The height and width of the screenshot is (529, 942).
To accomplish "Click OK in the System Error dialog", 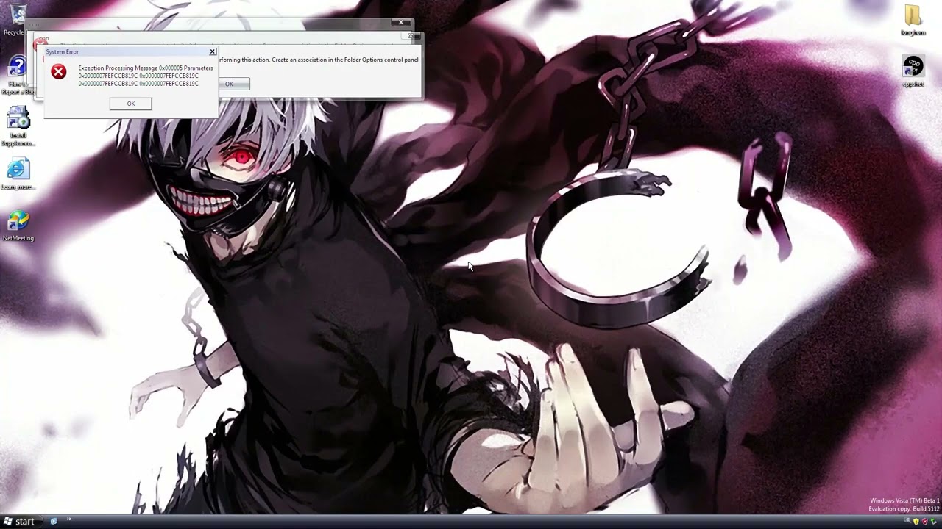I will [x=131, y=104].
